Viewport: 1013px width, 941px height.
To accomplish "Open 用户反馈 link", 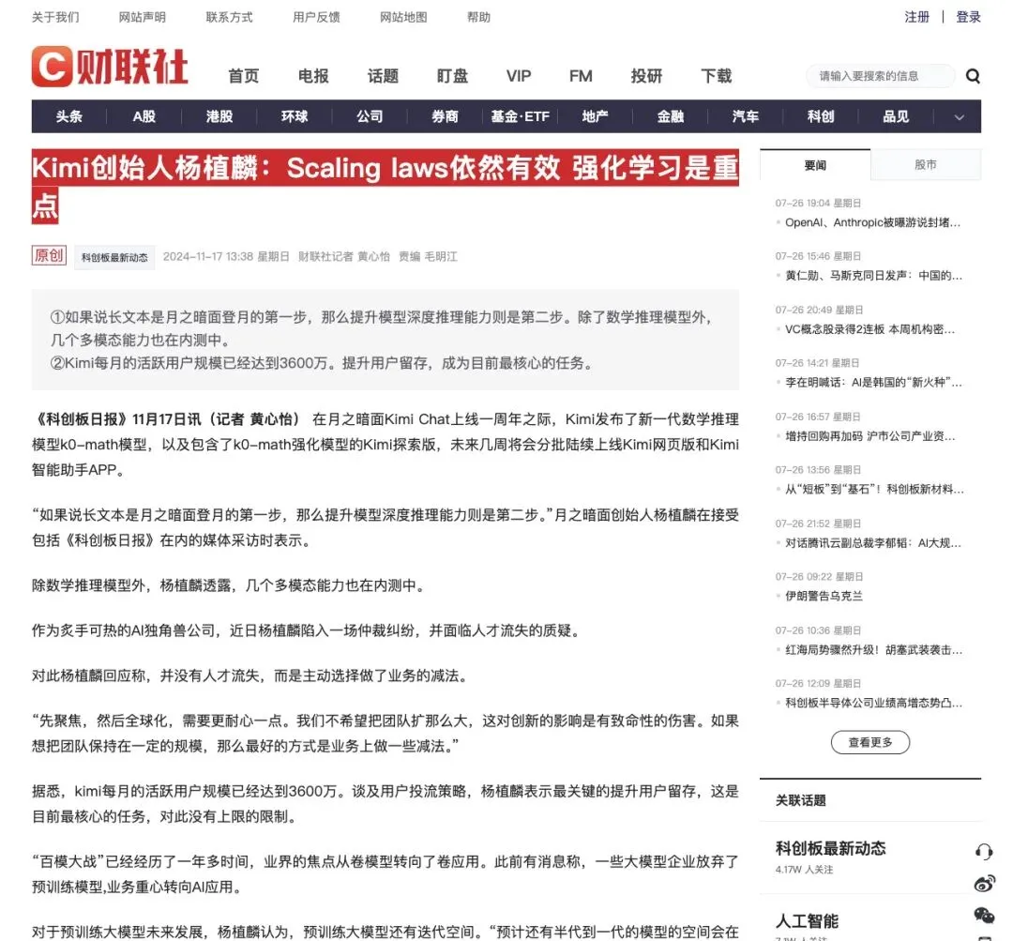I will pyautogui.click(x=316, y=18).
